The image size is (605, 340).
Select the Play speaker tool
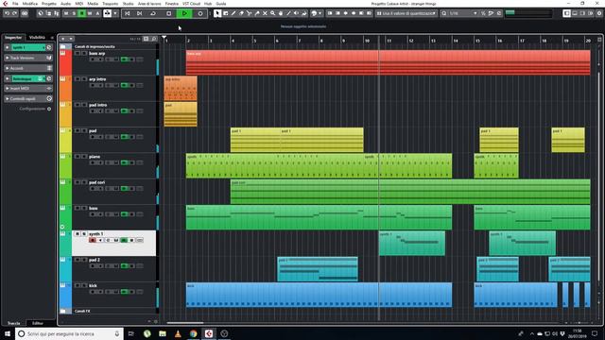tap(296, 13)
